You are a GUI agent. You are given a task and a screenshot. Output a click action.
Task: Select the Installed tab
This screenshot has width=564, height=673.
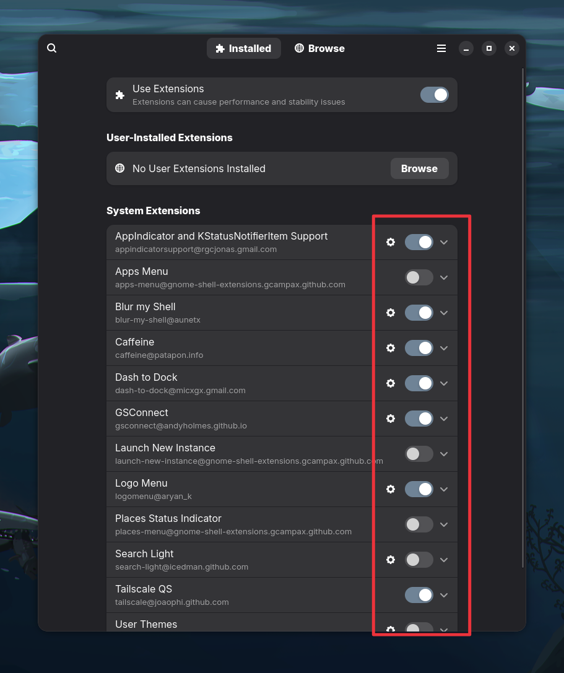tap(244, 48)
